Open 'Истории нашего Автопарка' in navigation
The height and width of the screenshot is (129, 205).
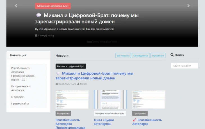tap(21, 88)
